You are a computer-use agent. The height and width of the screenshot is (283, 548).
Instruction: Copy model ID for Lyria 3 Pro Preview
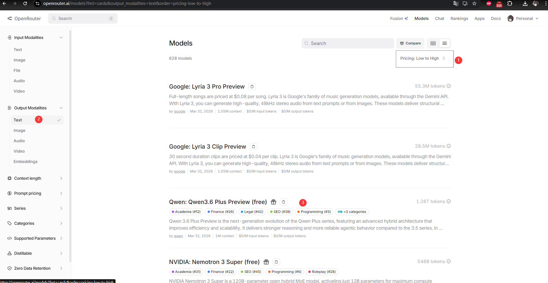tap(252, 87)
